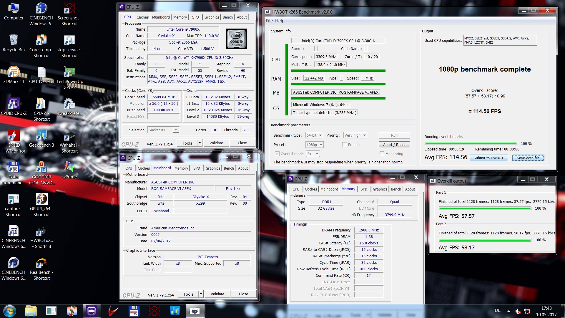The height and width of the screenshot is (318, 565).
Task: Click the Abort / Reset button
Action: [394, 145]
